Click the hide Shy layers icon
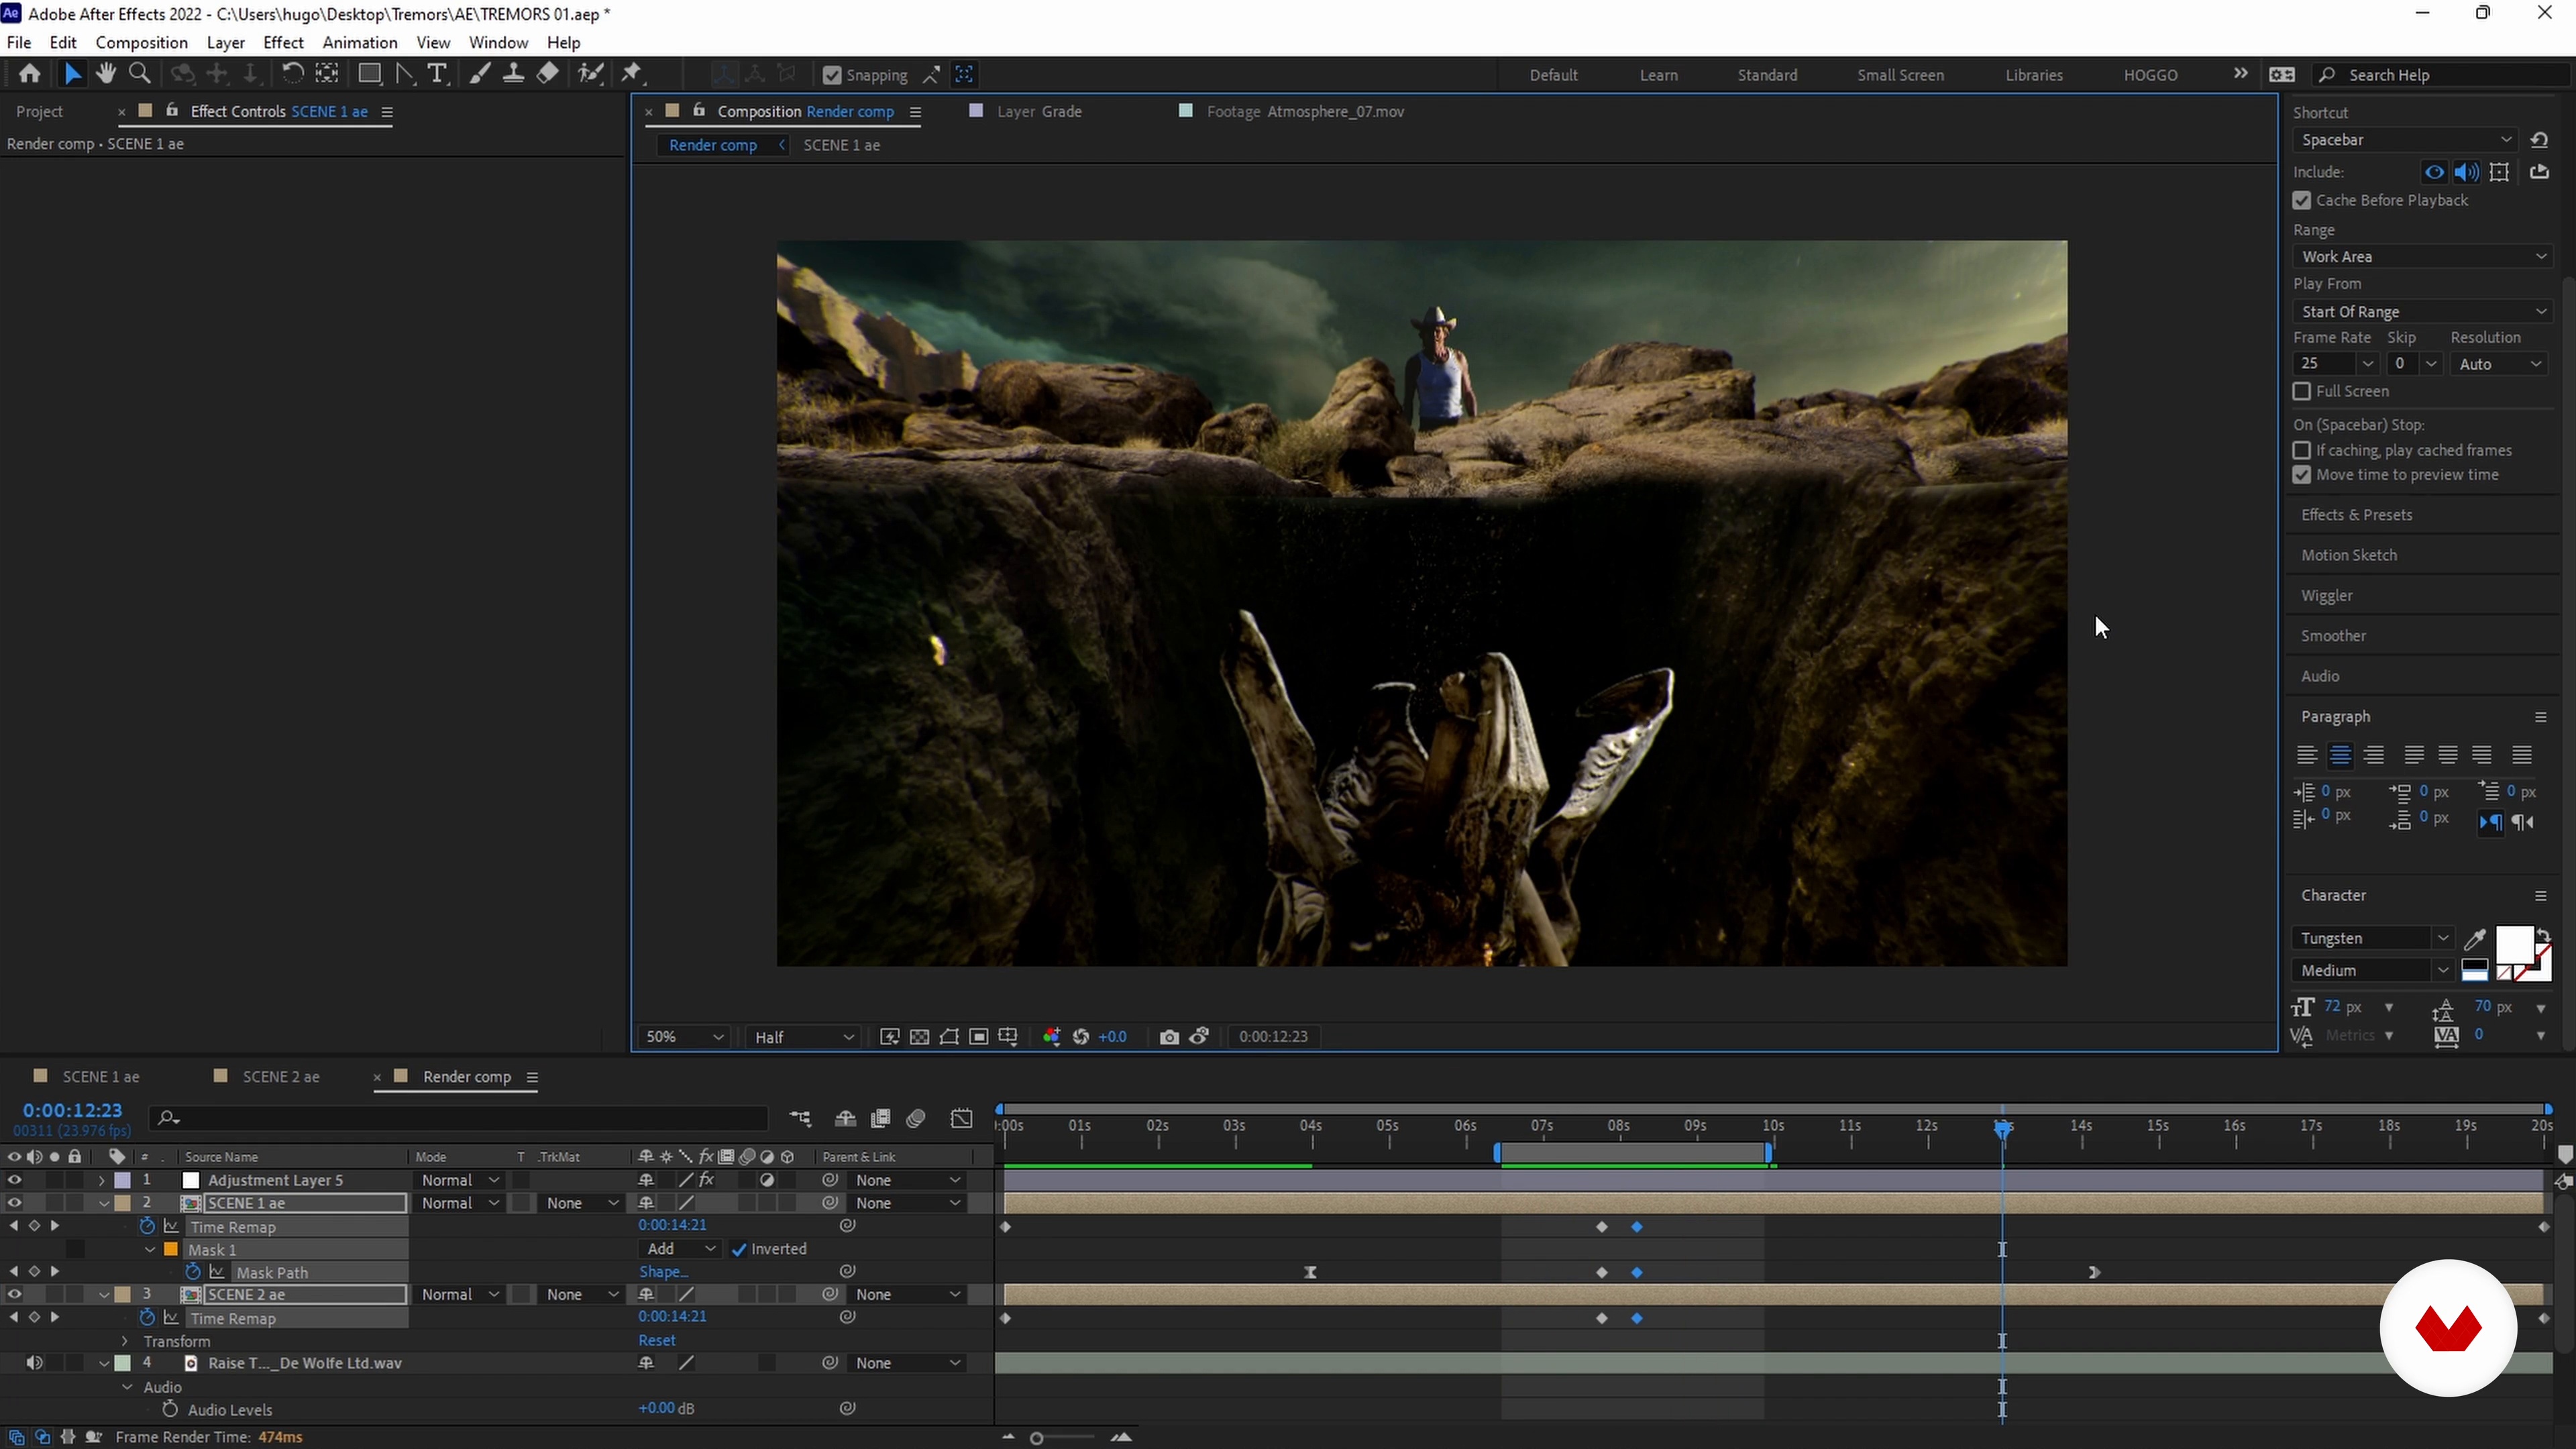 click(845, 1119)
